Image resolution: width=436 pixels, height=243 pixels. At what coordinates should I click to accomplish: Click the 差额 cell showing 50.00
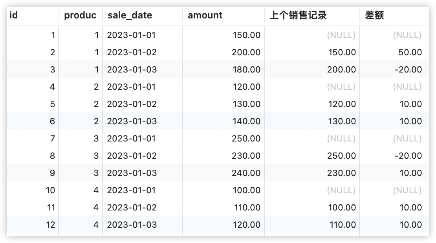click(x=410, y=53)
